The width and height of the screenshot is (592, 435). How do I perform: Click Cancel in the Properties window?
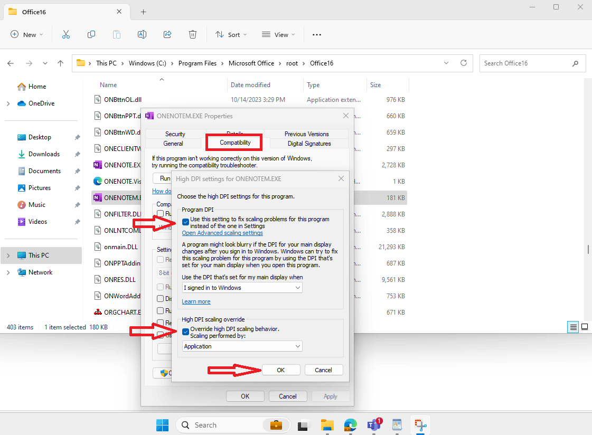pyautogui.click(x=288, y=396)
